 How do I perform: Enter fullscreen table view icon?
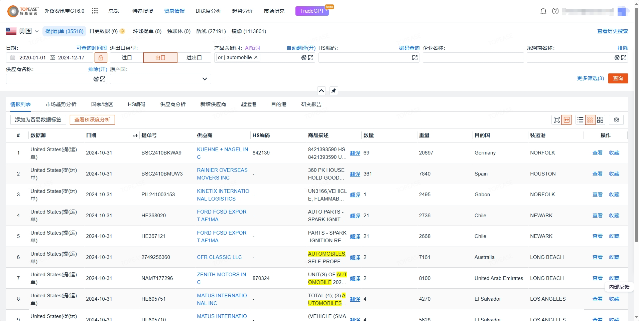(x=556, y=120)
